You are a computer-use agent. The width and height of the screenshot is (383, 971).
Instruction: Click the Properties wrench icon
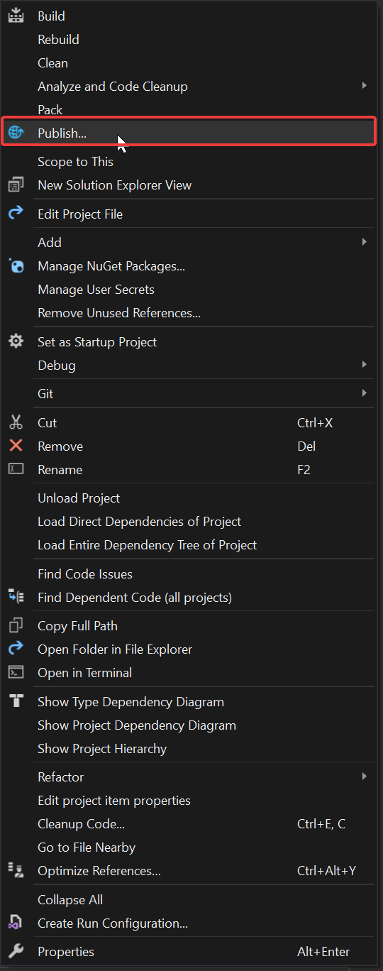(x=16, y=951)
